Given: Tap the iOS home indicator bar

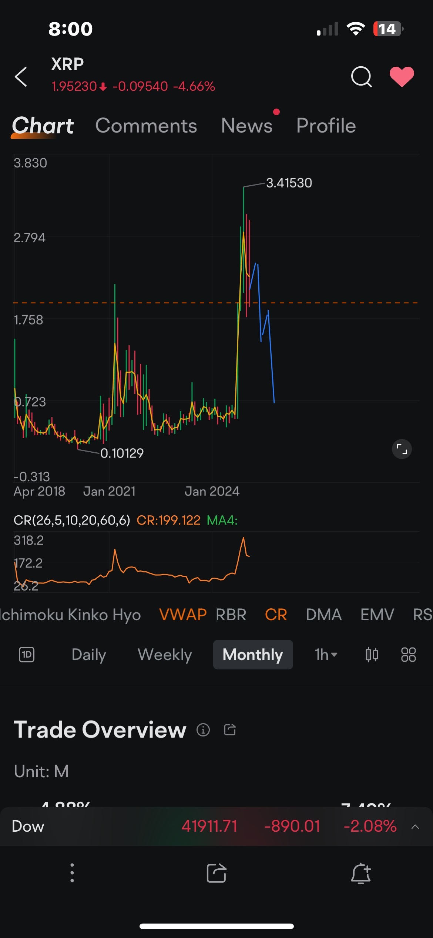Looking at the screenshot, I should tap(216, 926).
